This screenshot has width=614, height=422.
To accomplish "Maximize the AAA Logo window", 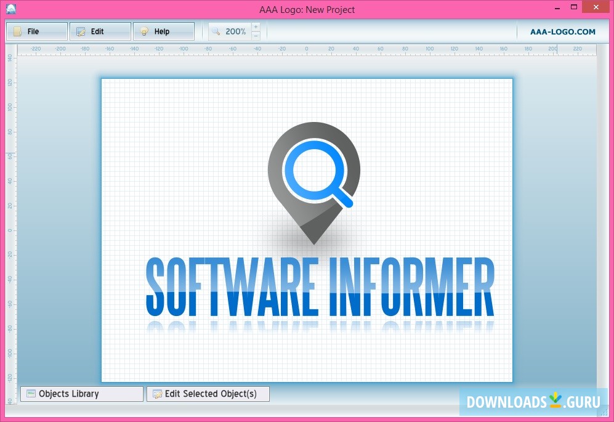I will 574,7.
